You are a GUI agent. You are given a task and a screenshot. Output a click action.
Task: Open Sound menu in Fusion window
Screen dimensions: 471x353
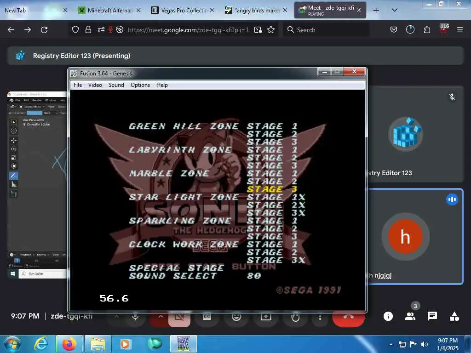tap(116, 85)
